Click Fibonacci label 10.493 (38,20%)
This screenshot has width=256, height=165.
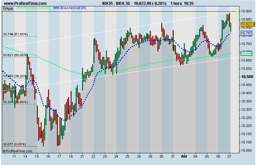[15, 76]
